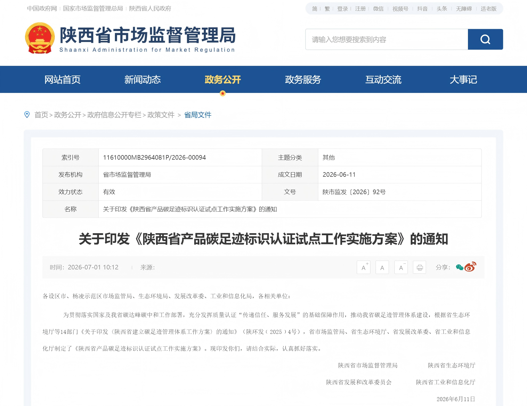Open 抖音 link in top bar
Screen dimensions: 527x406
pos(422,9)
